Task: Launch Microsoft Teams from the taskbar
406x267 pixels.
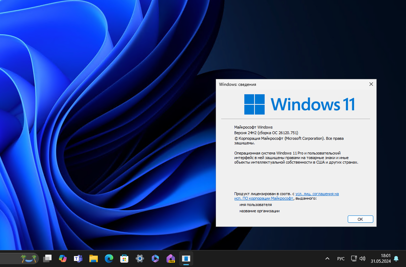Action: (x=78, y=259)
